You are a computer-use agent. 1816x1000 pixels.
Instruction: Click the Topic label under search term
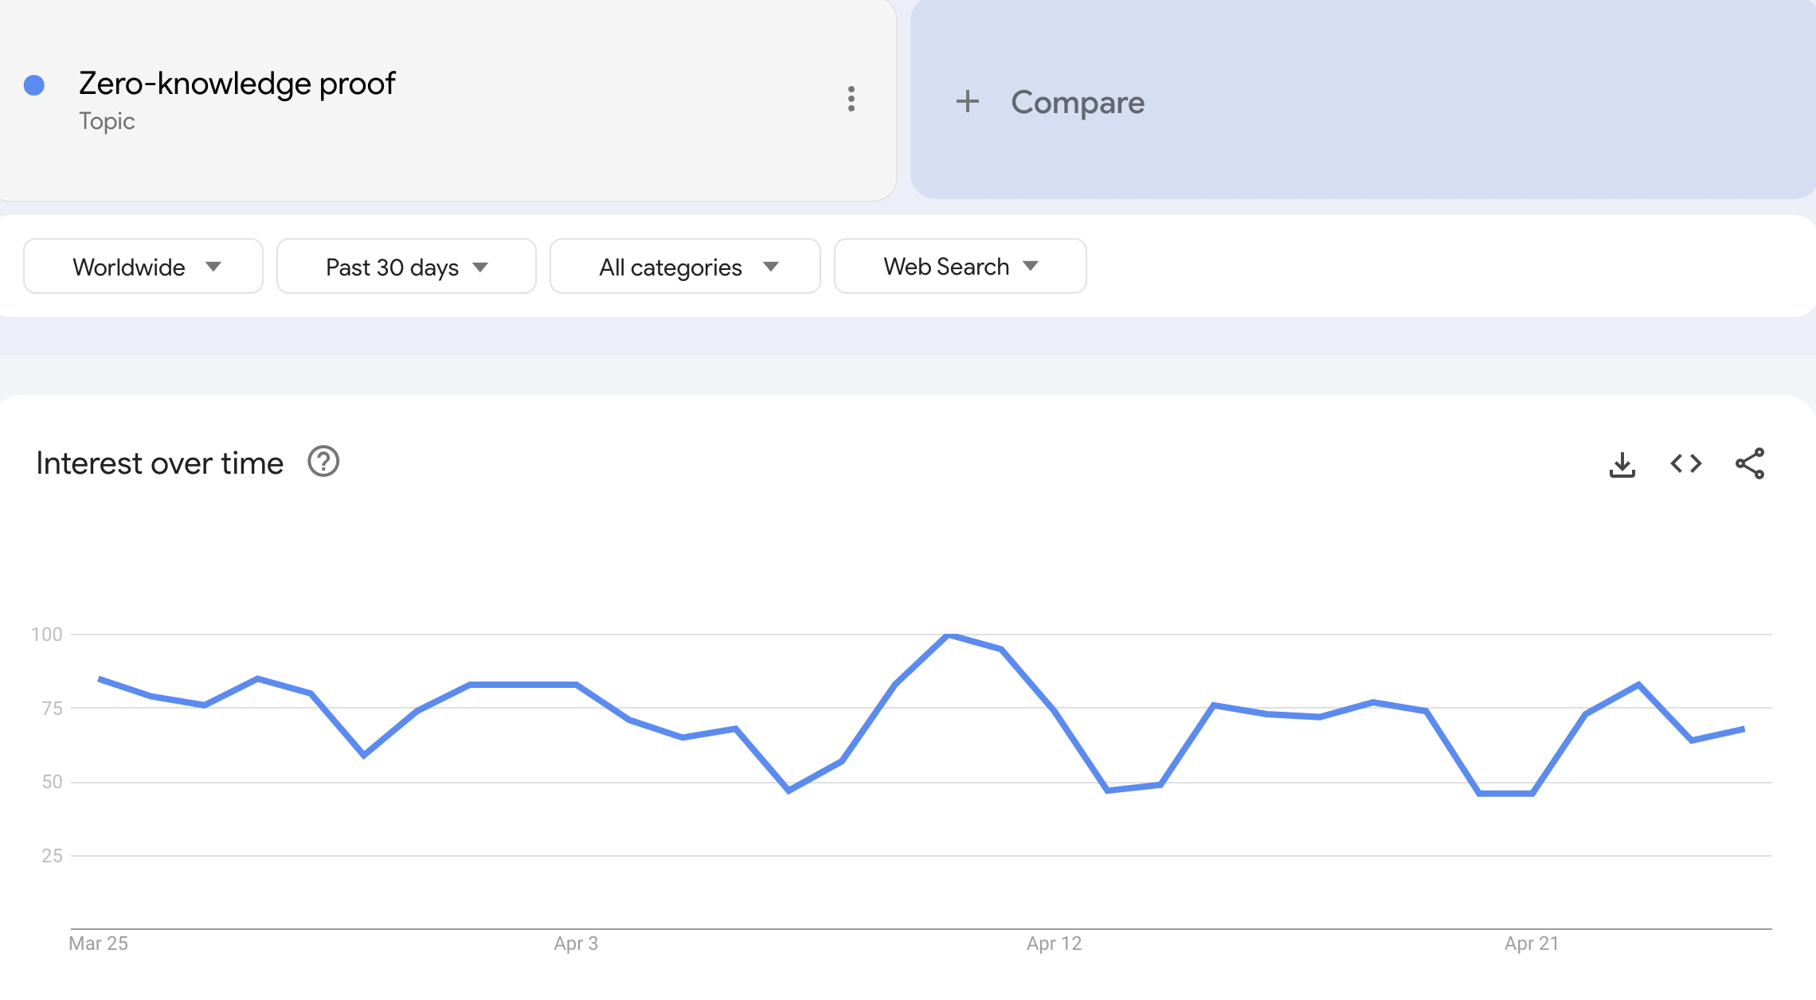tap(107, 121)
